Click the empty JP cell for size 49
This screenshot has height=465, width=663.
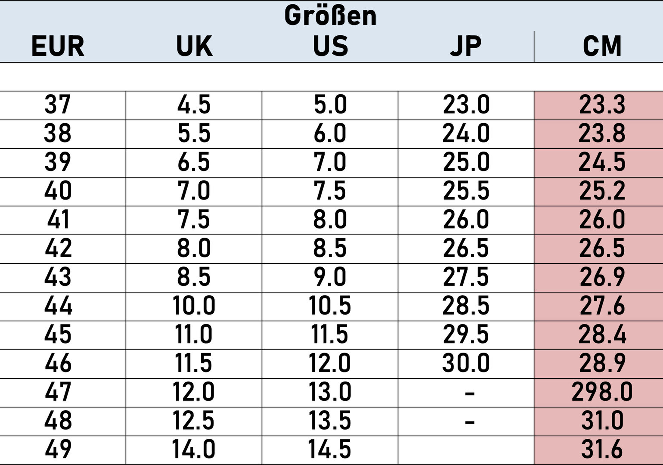[x=466, y=450]
